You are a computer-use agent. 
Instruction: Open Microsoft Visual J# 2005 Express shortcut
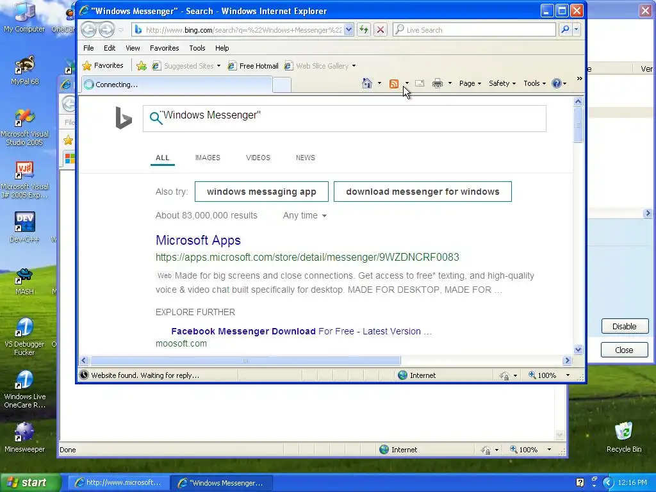point(24,180)
